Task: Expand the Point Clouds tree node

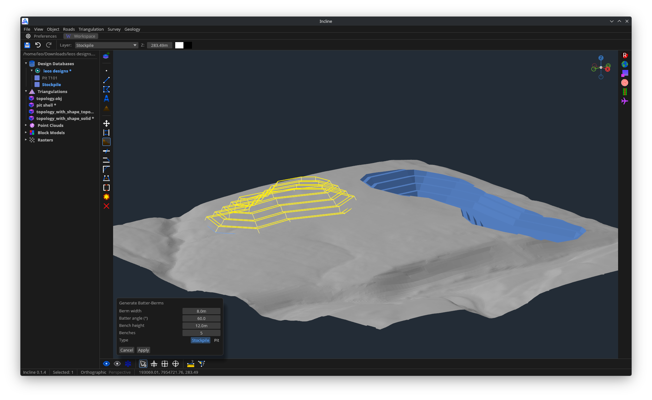Action: 26,125
